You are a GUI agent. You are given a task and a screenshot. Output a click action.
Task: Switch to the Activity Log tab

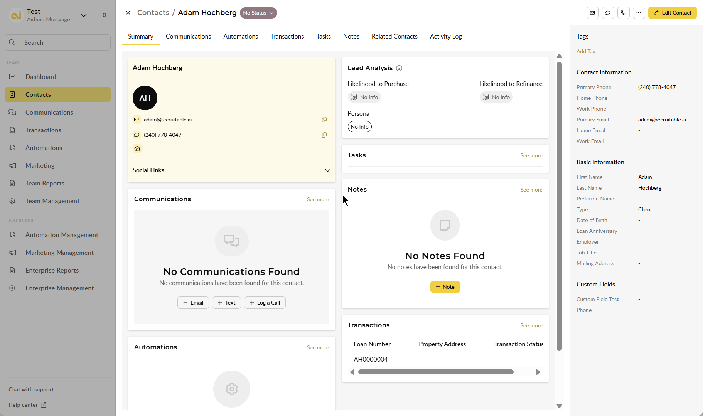(x=445, y=36)
